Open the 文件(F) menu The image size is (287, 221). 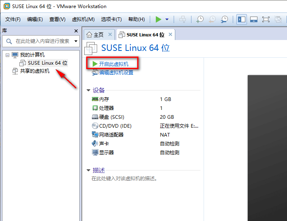point(13,19)
